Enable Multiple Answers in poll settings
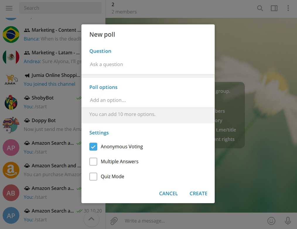The width and height of the screenshot is (297, 229). [93, 161]
